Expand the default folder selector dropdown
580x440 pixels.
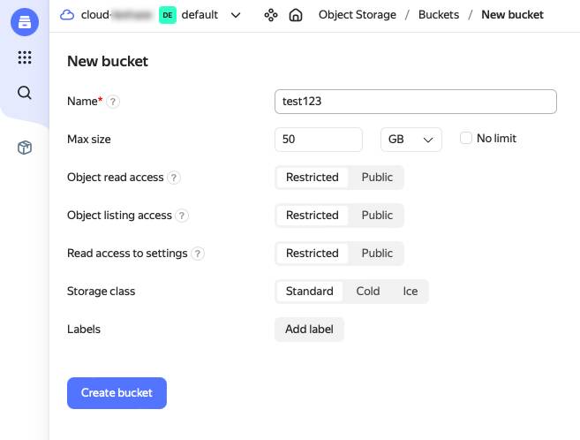[235, 15]
